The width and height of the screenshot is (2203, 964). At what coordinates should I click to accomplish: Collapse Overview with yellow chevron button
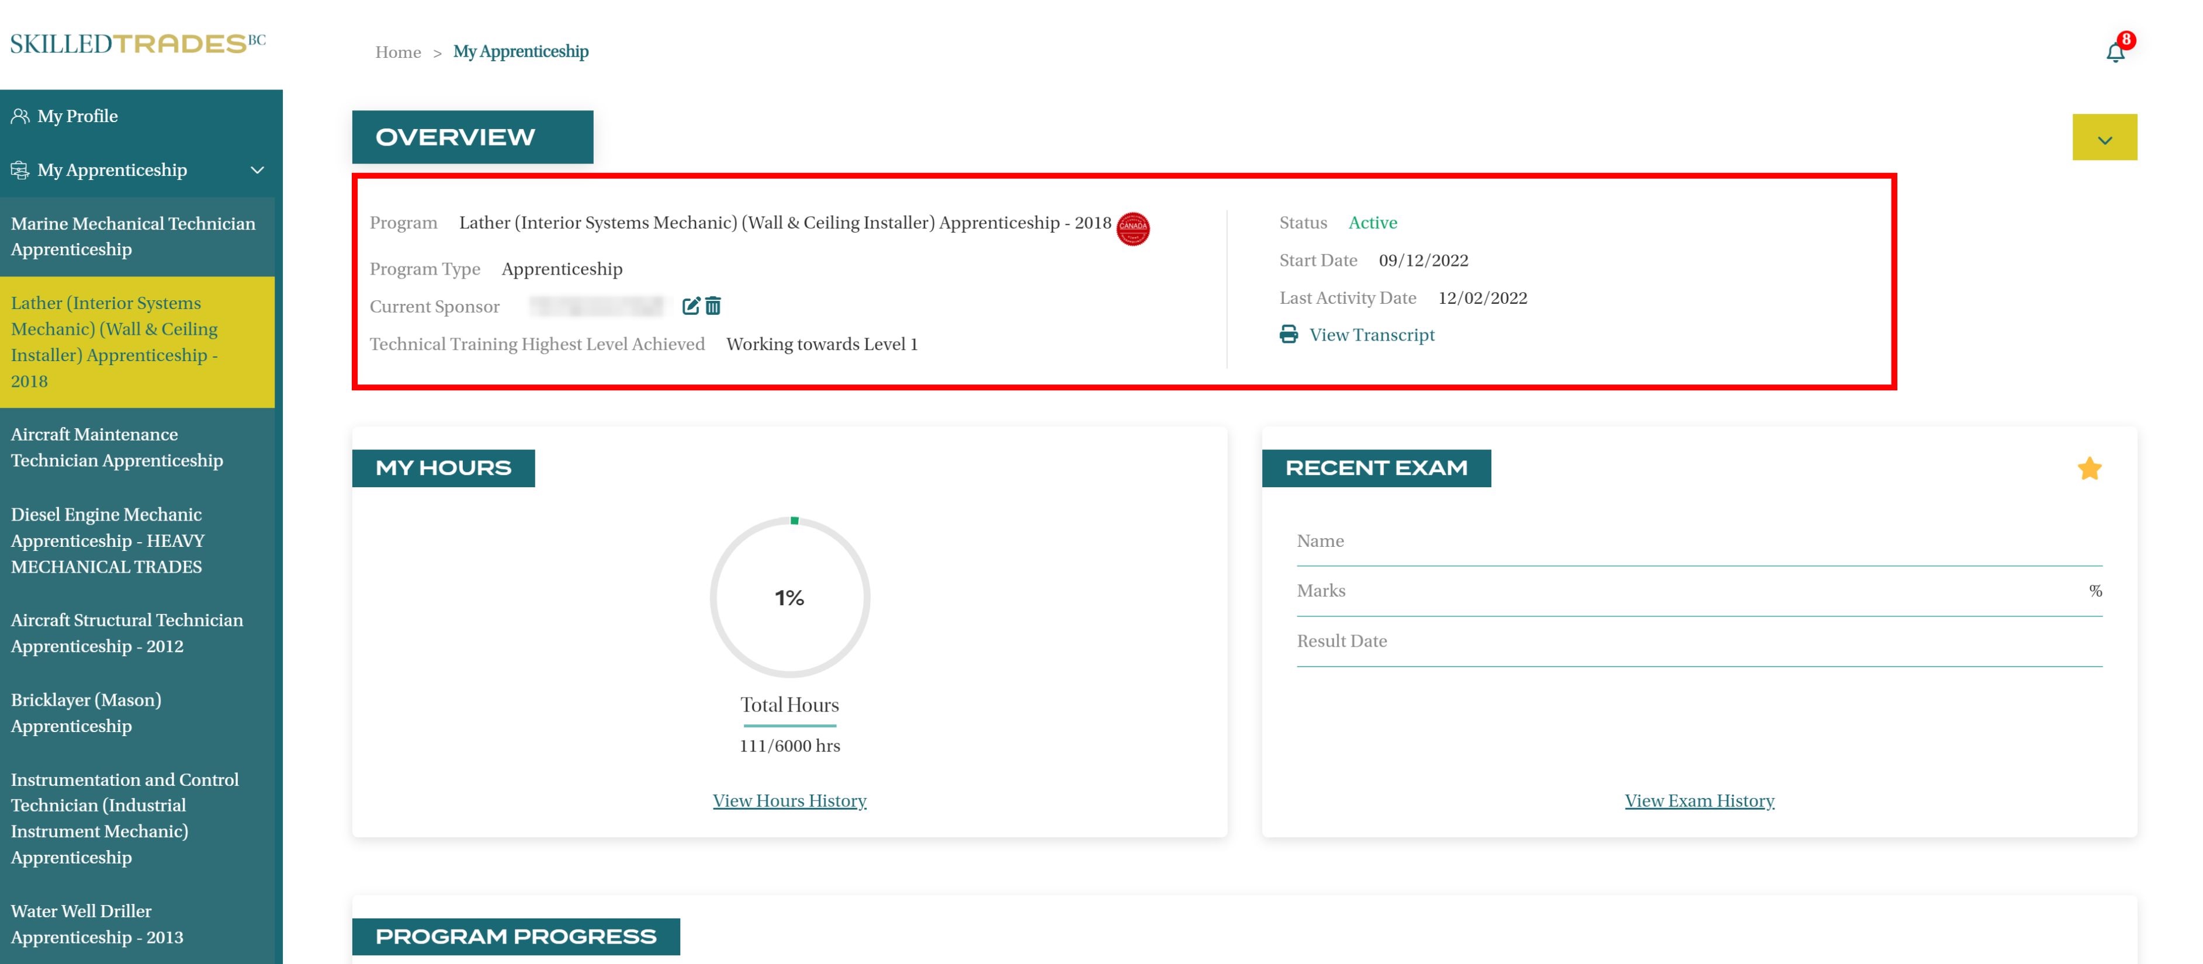[x=2104, y=138]
